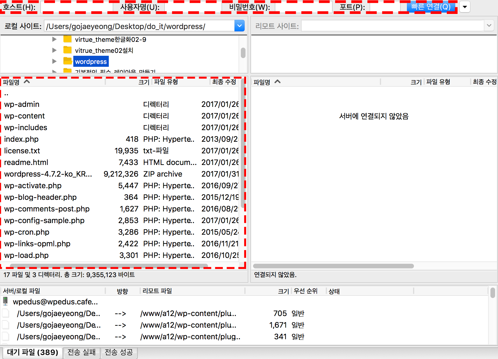Open the 리모트 사이트 path dropdown

point(489,26)
